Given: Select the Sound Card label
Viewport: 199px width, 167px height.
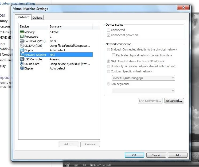Looking at the screenshot, I should pos(32,64).
